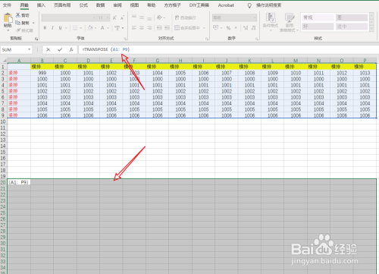Open the File (文件) tab
This screenshot has height=274, width=379.
point(7,5)
